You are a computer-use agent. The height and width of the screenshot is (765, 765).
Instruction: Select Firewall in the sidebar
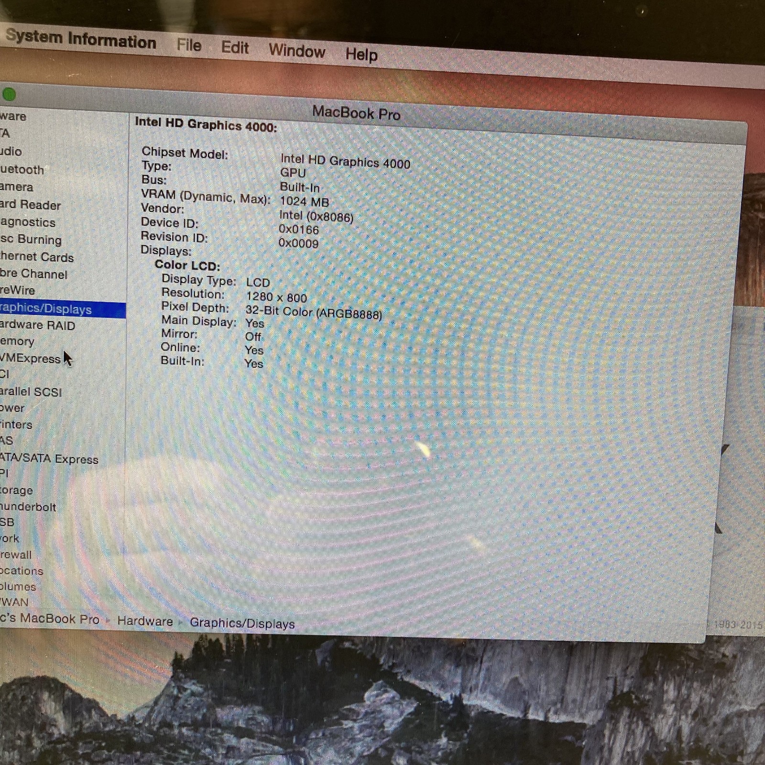[16, 555]
